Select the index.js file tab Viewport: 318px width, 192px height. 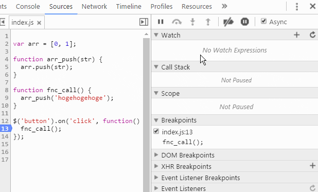23,22
